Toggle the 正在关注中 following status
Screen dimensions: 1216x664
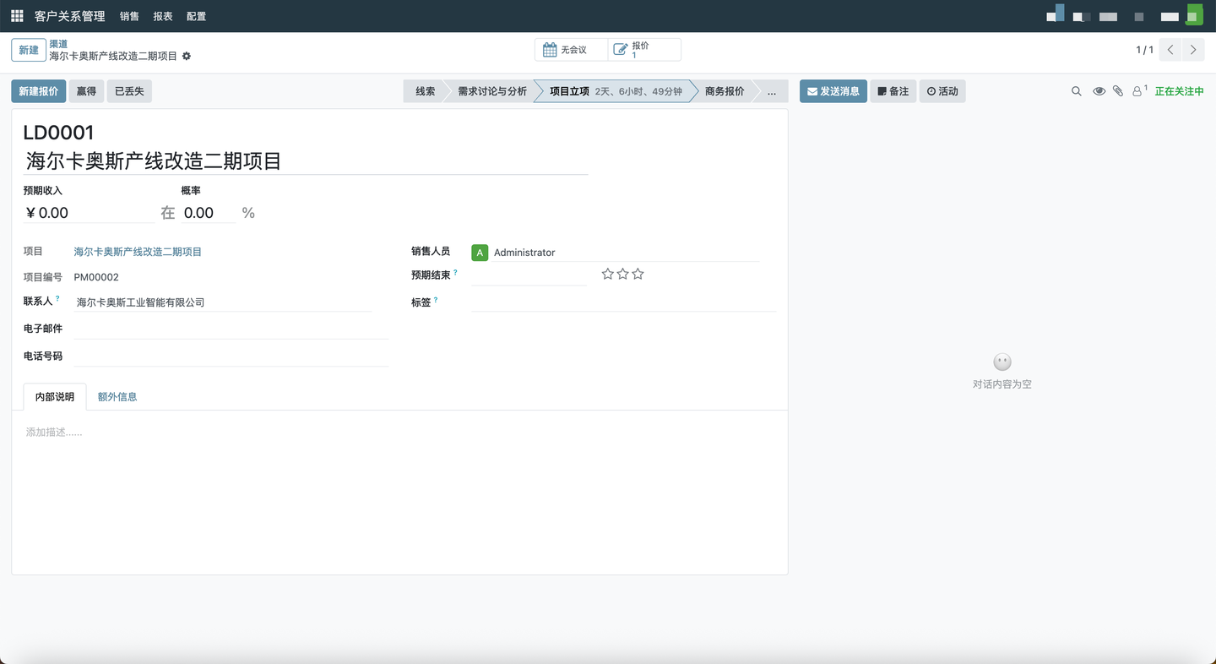coord(1179,91)
